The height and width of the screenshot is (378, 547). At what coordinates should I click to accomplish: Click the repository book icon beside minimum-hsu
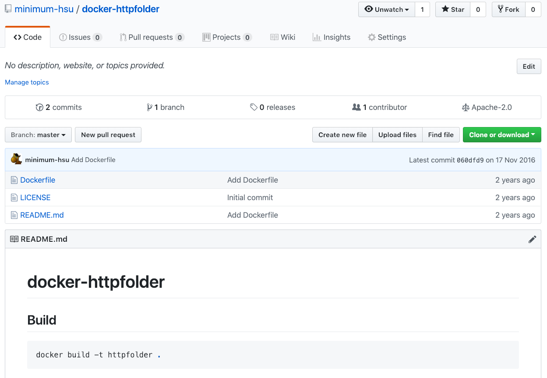pos(8,9)
